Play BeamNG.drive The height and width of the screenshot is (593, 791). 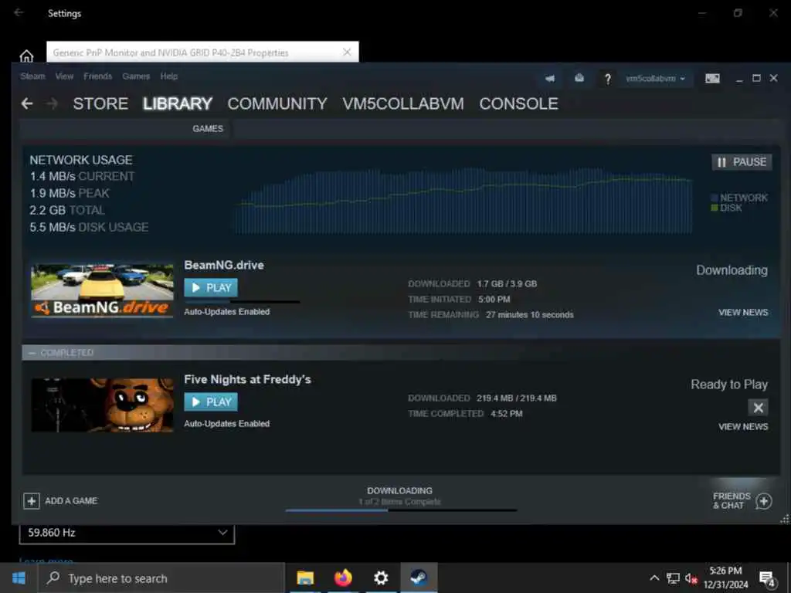[211, 287]
